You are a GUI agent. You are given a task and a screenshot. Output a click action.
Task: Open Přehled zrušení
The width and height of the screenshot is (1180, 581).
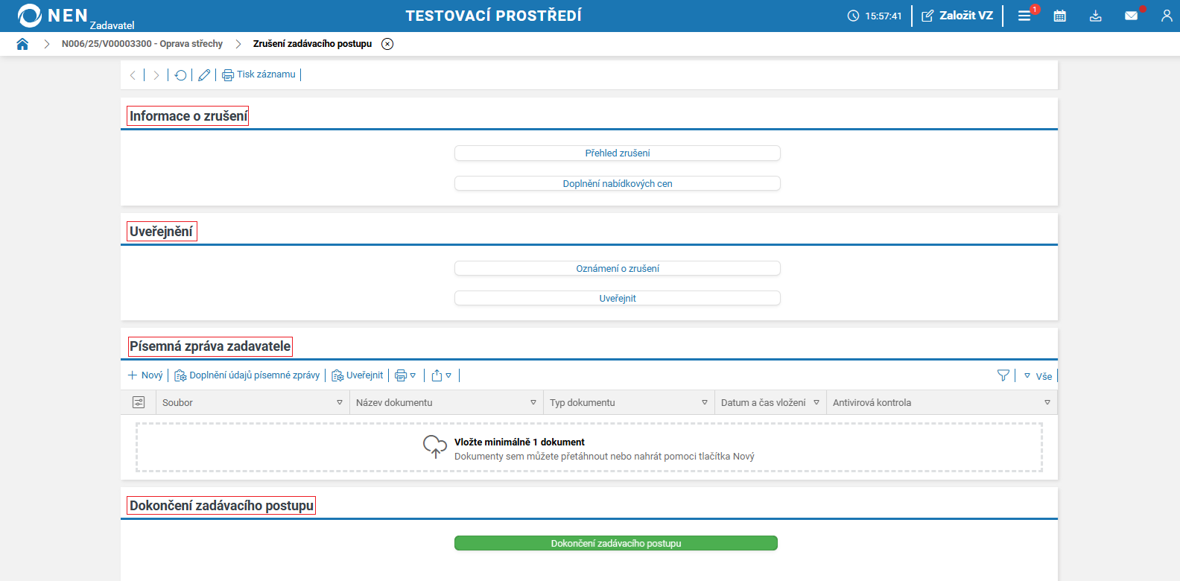(618, 153)
